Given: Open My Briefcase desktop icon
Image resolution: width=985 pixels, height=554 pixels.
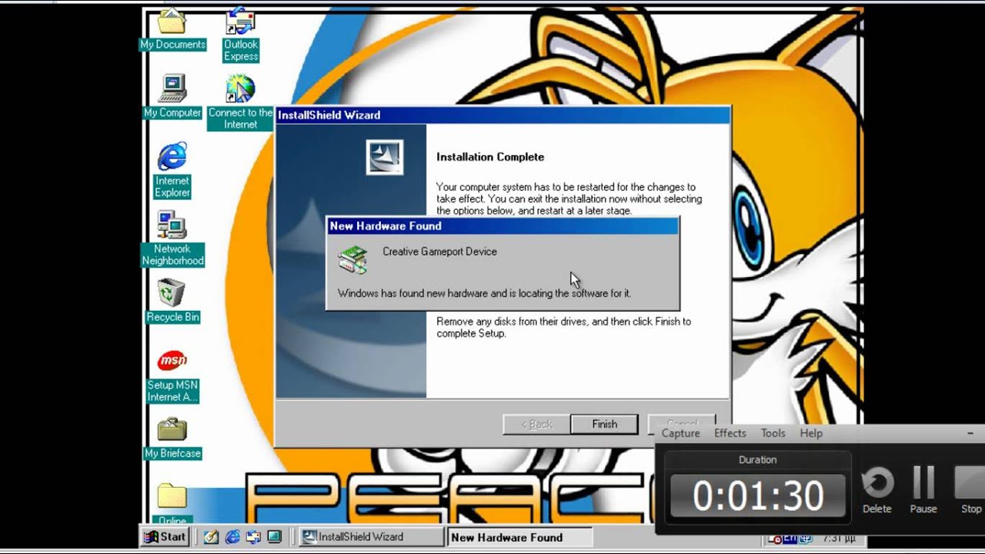Looking at the screenshot, I should 172,439.
